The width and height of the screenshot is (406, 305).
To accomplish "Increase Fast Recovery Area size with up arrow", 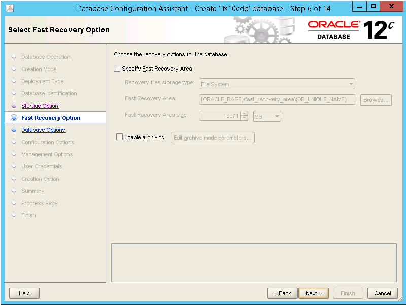I will [244, 114].
